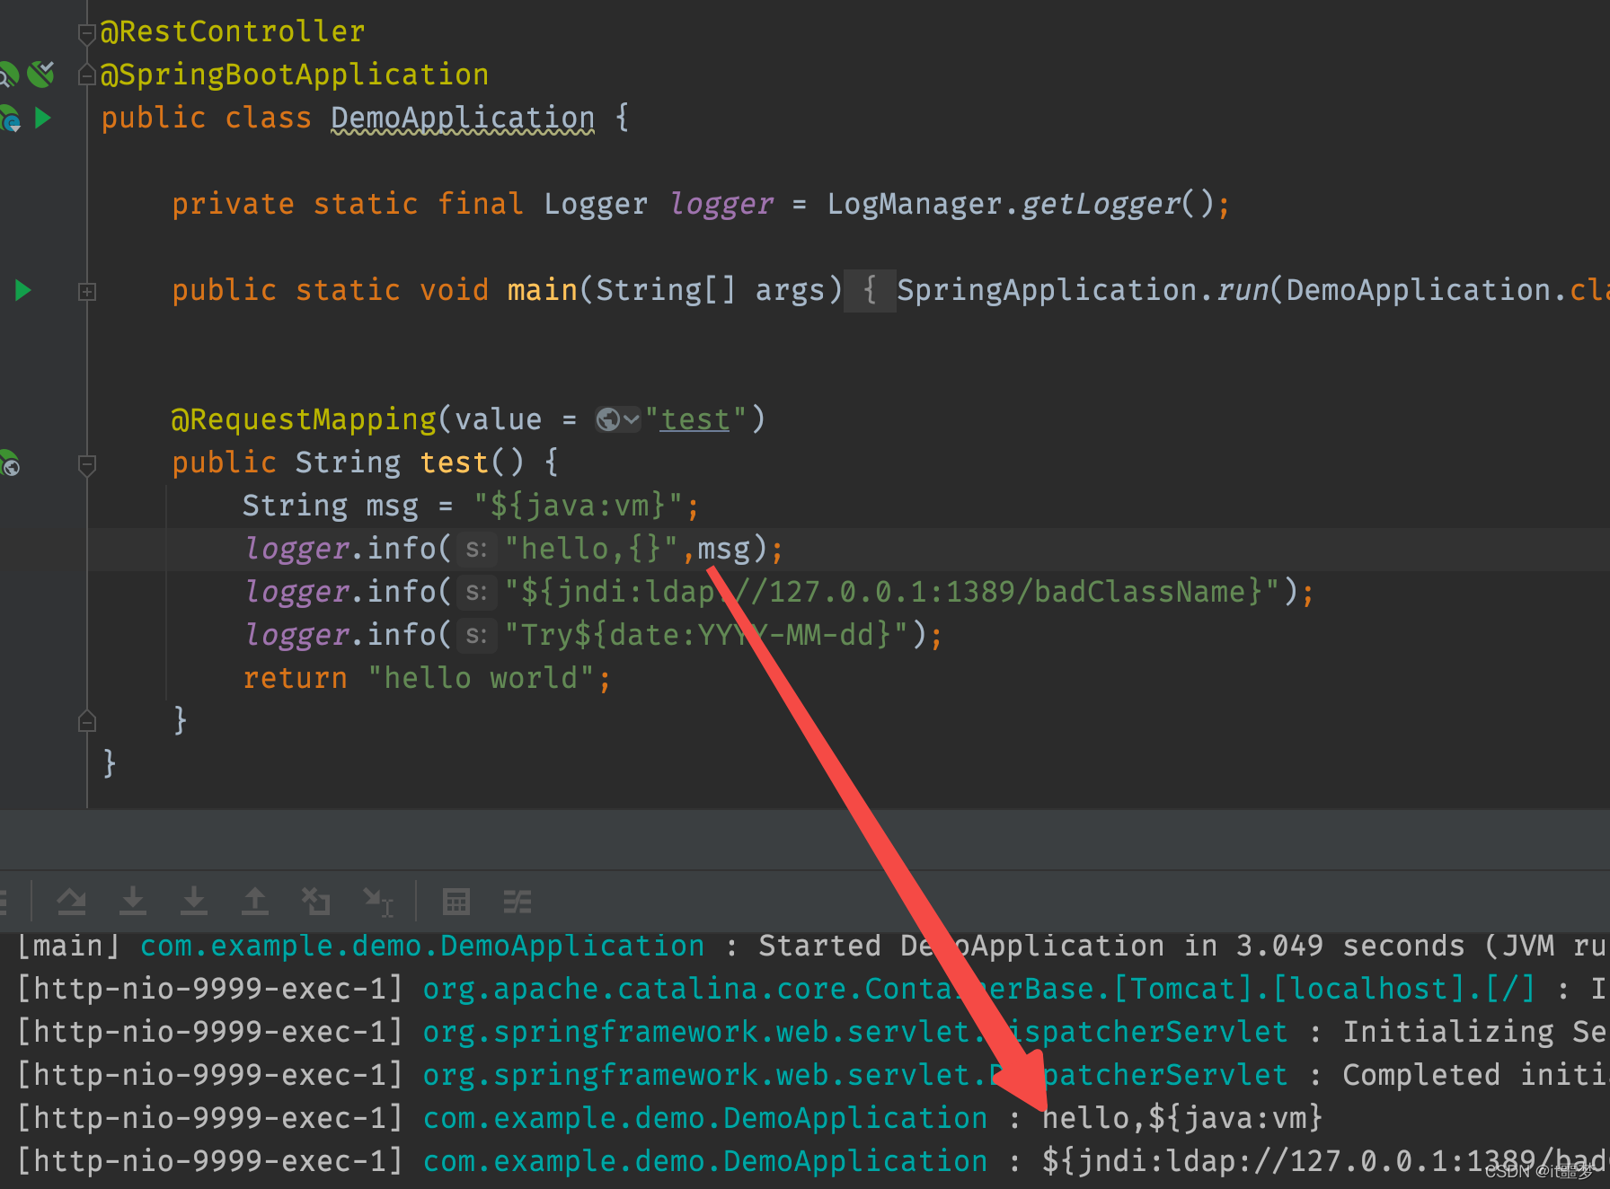The image size is (1610, 1189).
Task: Click the request mapping gutter icon beside test()
Action: coord(10,462)
